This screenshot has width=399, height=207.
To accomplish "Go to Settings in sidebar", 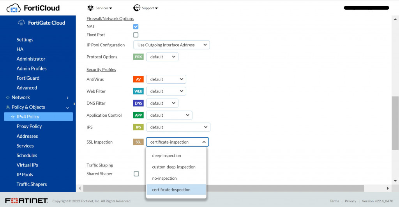I will [25, 40].
